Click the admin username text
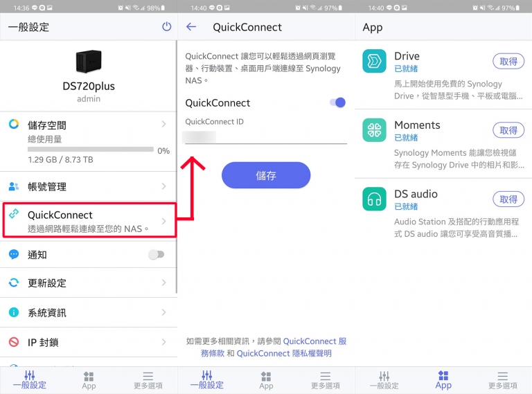 [x=89, y=98]
